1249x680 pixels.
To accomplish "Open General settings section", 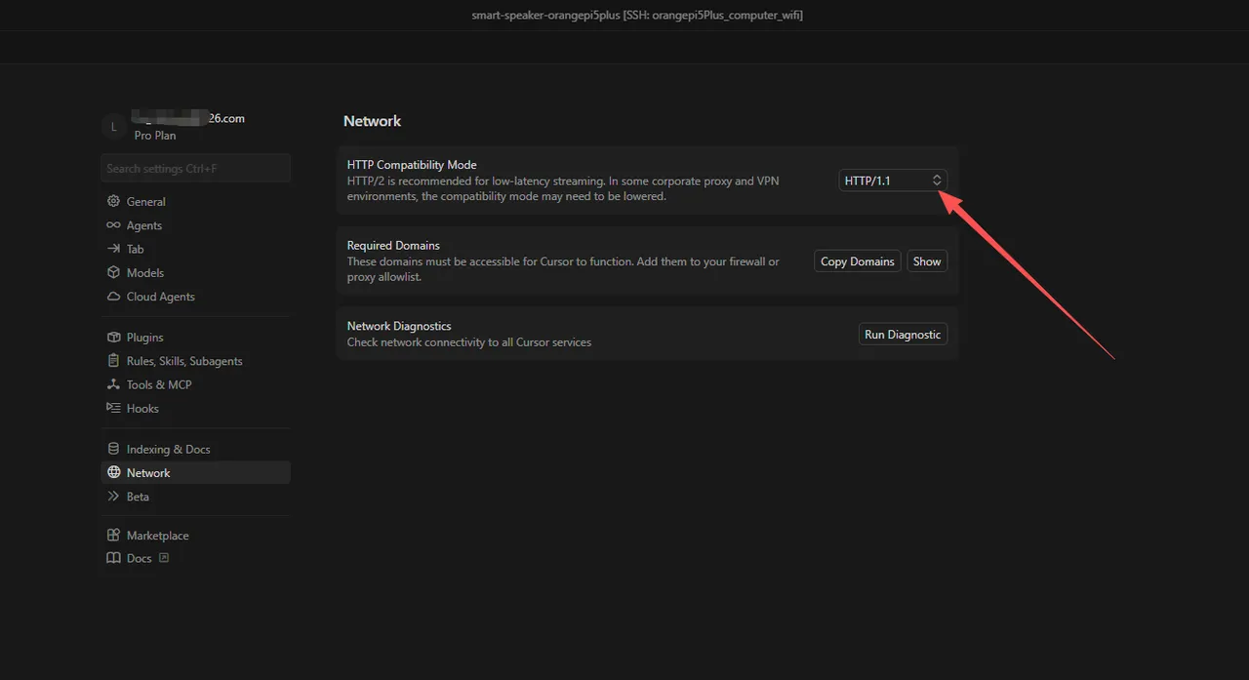I will tap(195, 202).
